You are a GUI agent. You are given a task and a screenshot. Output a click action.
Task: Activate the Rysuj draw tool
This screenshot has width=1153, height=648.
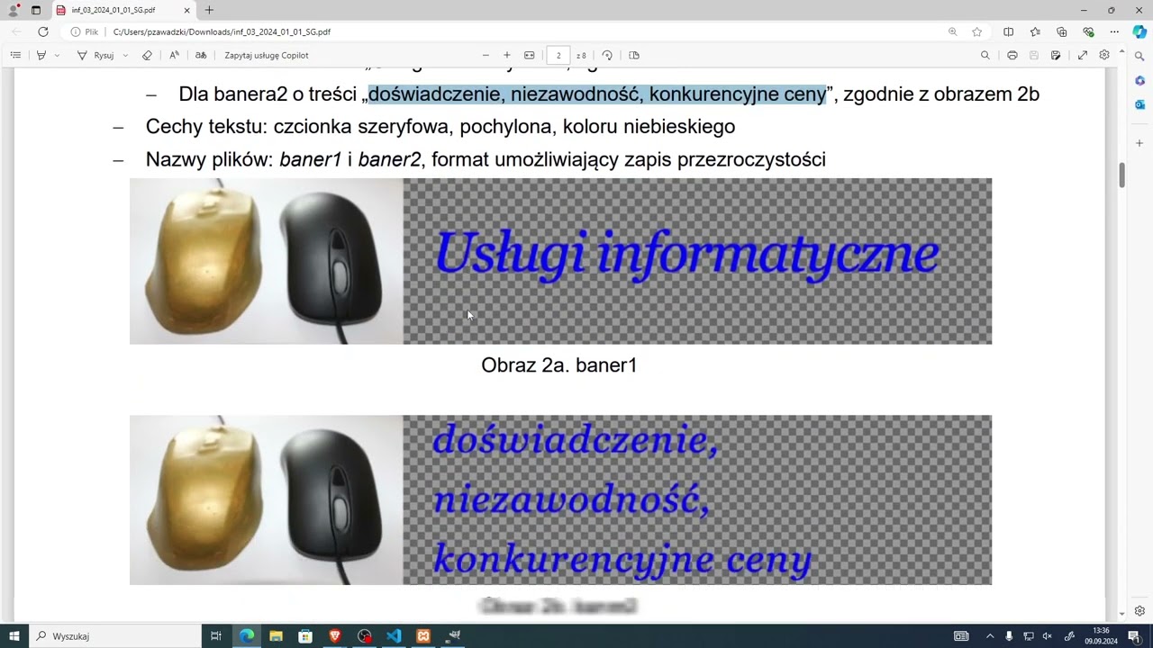click(95, 55)
